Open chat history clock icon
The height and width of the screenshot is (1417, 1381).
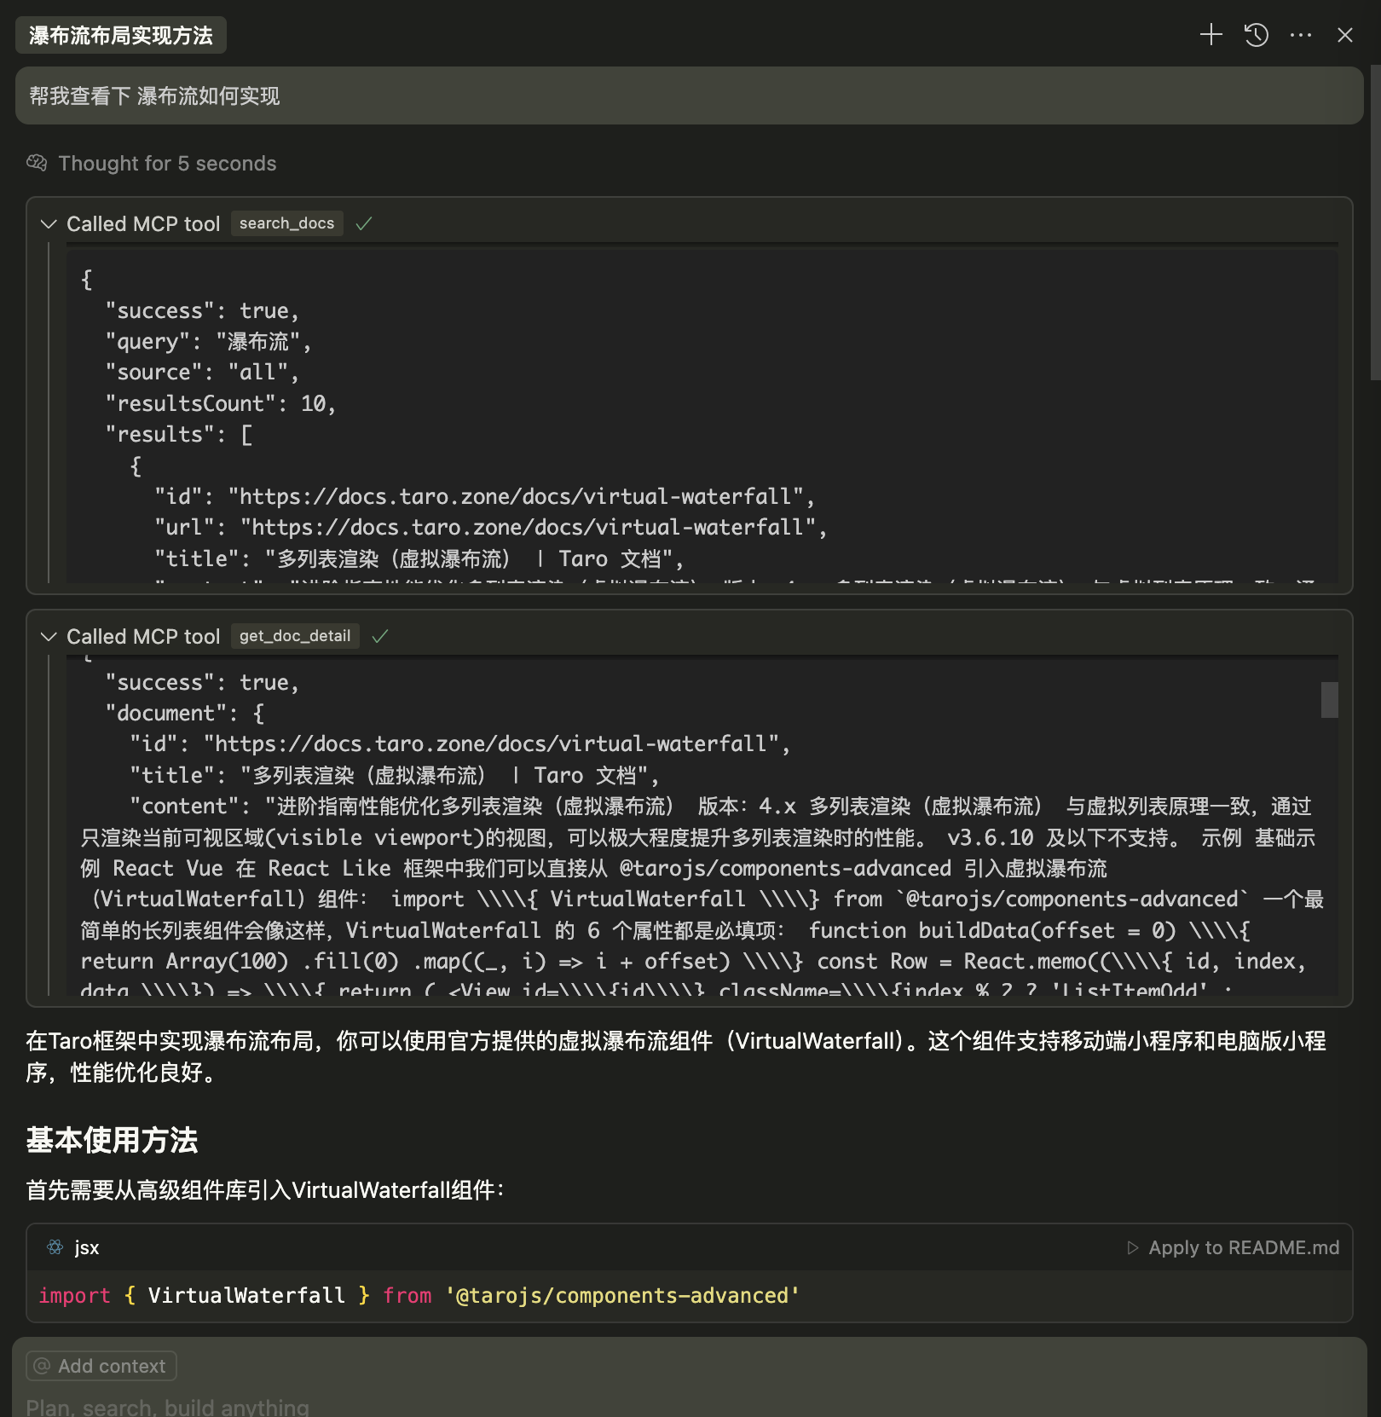click(x=1256, y=35)
